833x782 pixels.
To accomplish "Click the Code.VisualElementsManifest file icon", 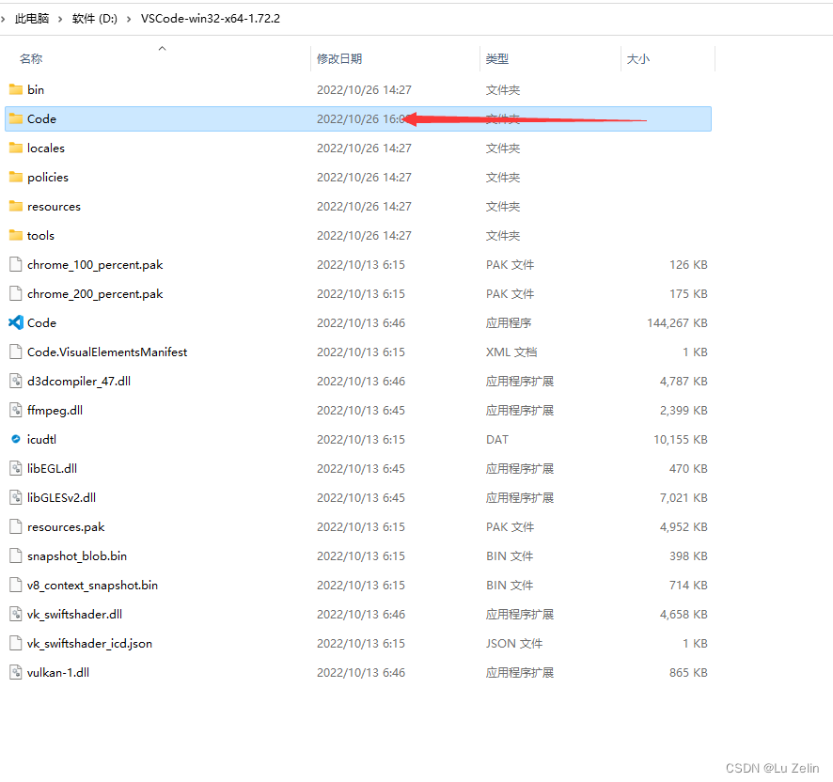I will [x=16, y=352].
